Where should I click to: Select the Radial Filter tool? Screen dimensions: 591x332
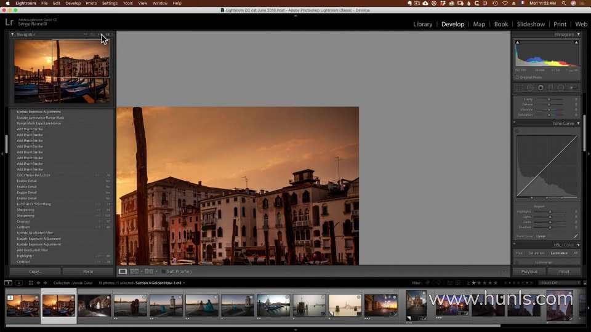[x=560, y=87]
